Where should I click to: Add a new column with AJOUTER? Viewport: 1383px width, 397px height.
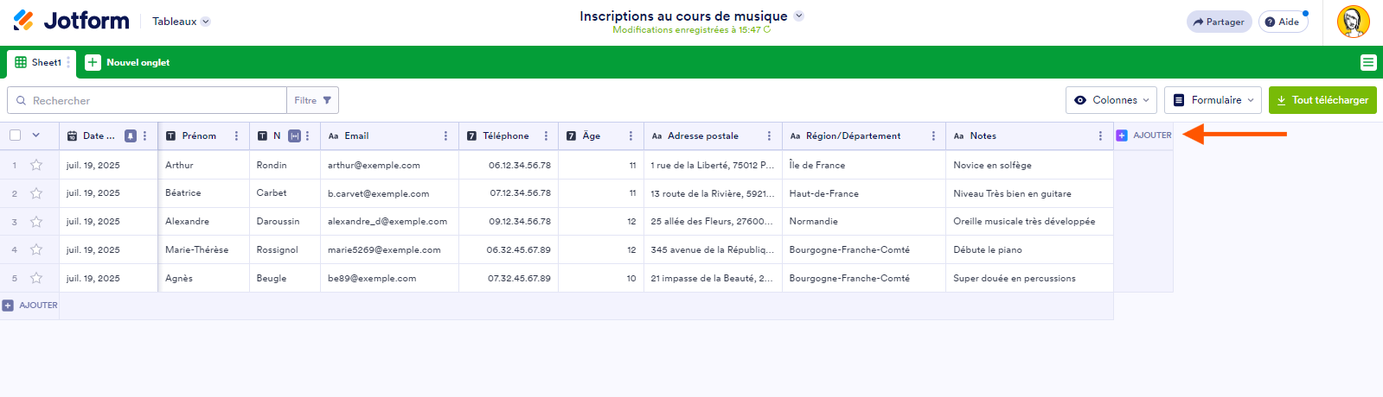point(1143,135)
